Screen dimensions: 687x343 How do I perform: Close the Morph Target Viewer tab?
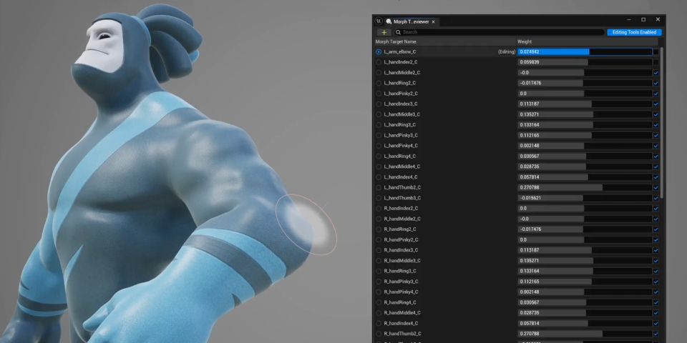pos(433,21)
